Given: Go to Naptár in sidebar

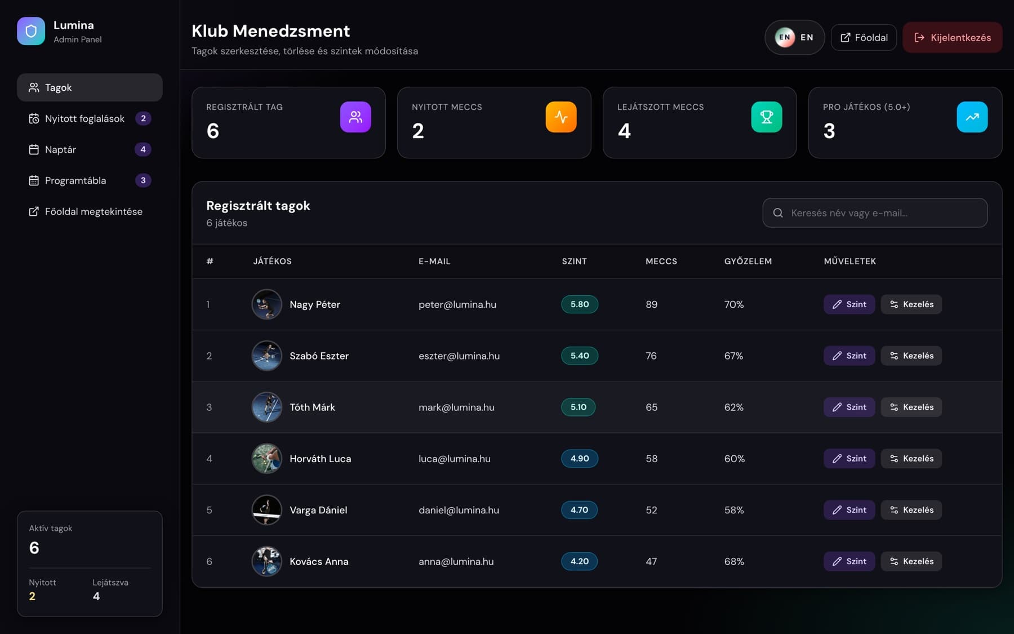Looking at the screenshot, I should [90, 149].
